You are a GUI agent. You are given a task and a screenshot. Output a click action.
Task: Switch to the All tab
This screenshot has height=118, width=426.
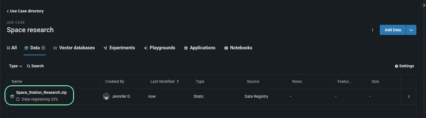pyautogui.click(x=12, y=48)
